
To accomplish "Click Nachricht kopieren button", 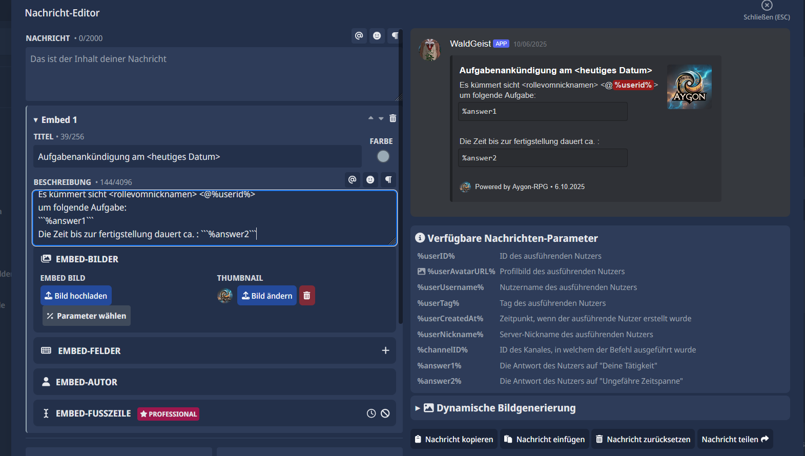I will (x=454, y=440).
